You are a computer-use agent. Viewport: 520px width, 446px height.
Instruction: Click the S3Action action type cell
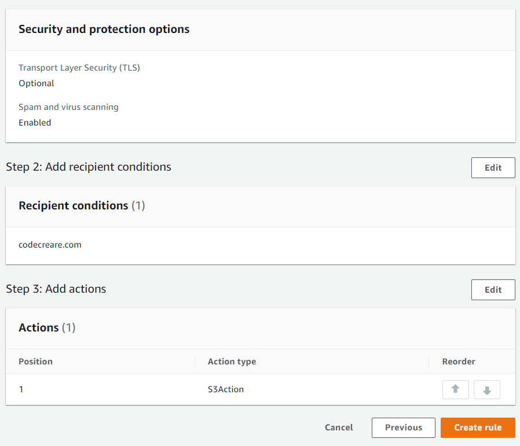pos(226,389)
